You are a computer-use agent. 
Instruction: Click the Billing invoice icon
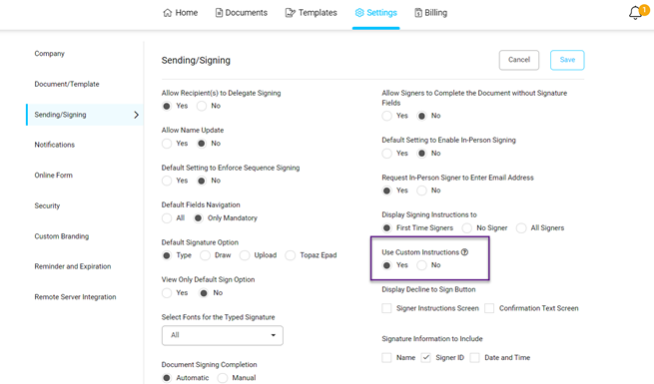pyautogui.click(x=418, y=13)
